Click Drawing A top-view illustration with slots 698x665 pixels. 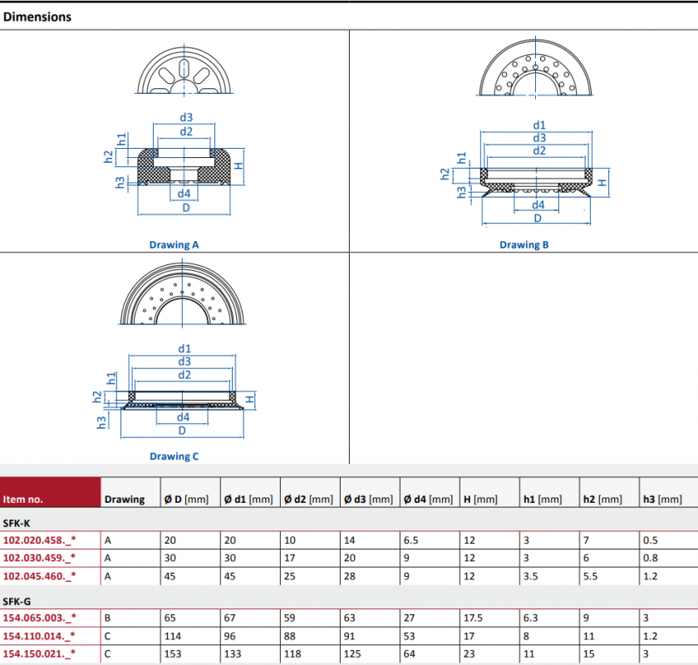pyautogui.click(x=184, y=71)
